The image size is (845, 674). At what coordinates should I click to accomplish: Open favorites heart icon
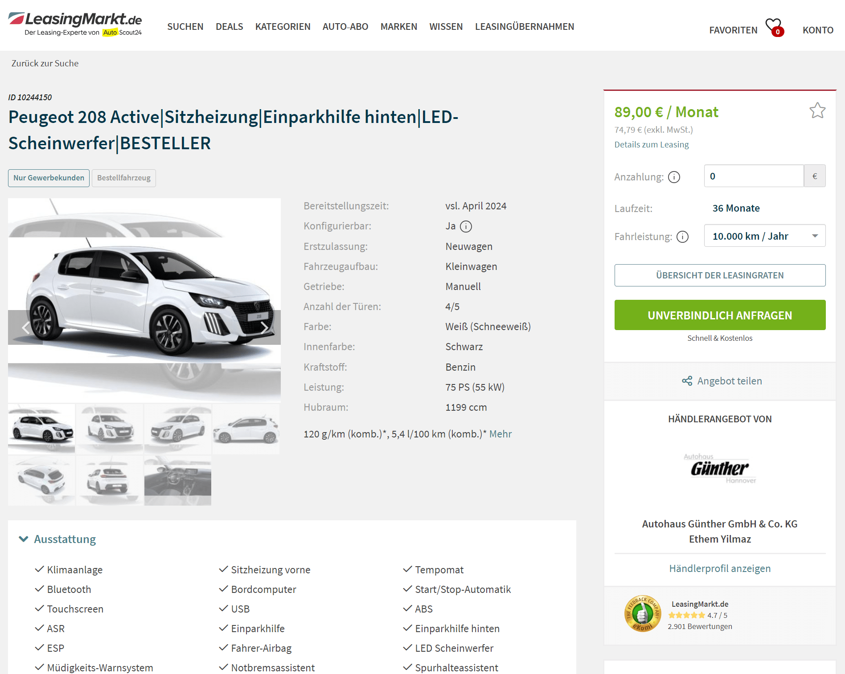point(774,27)
